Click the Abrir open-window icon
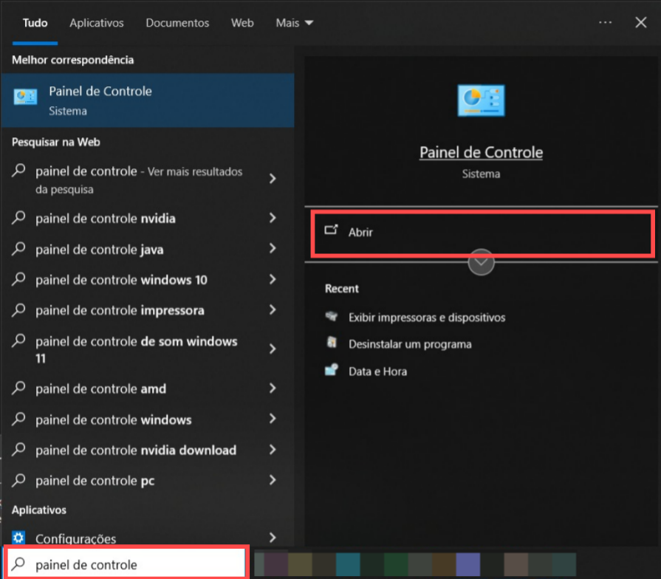The image size is (661, 579). pyautogui.click(x=332, y=230)
